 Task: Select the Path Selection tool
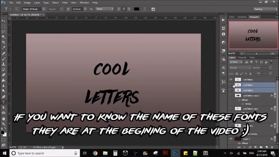(x=3, y=108)
